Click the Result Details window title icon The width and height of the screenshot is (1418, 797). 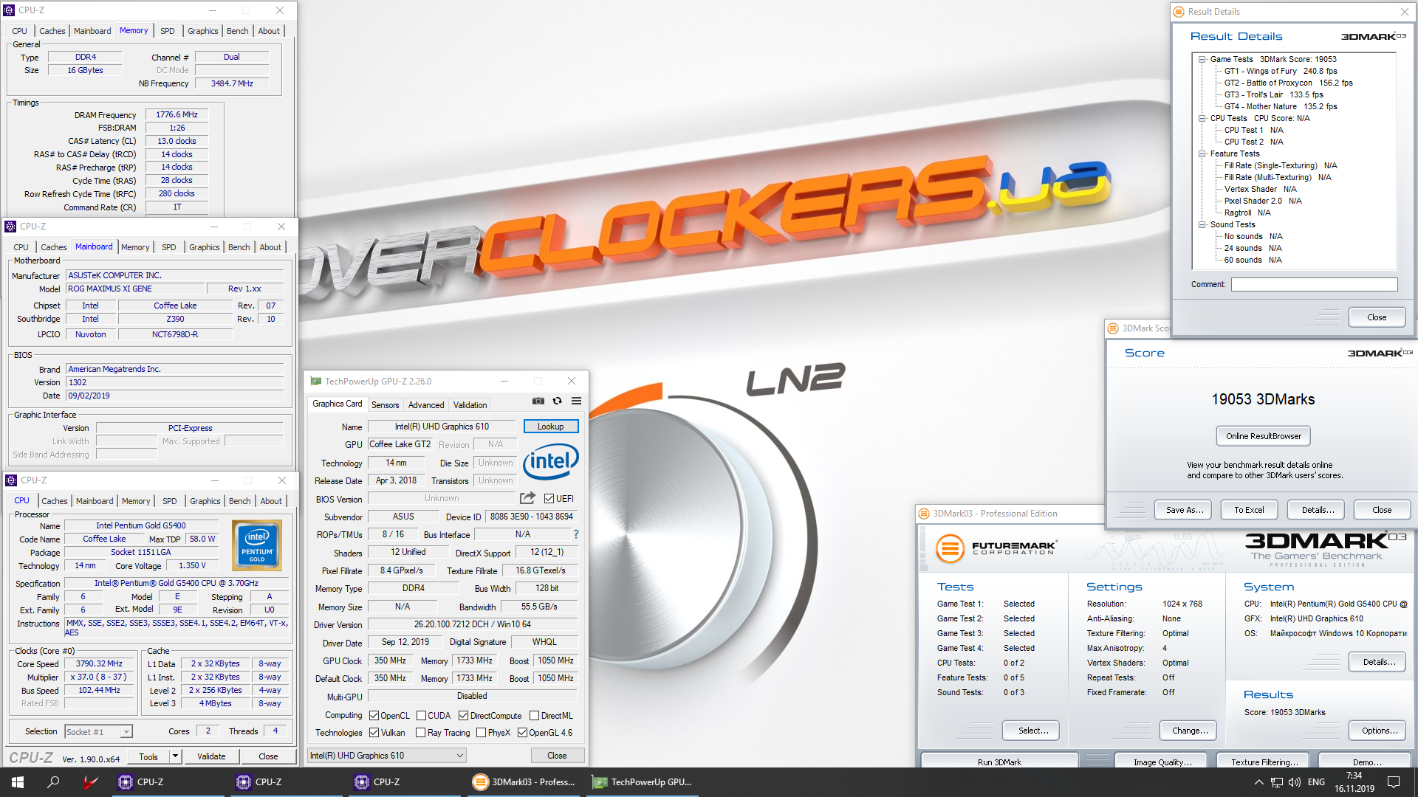point(1179,12)
